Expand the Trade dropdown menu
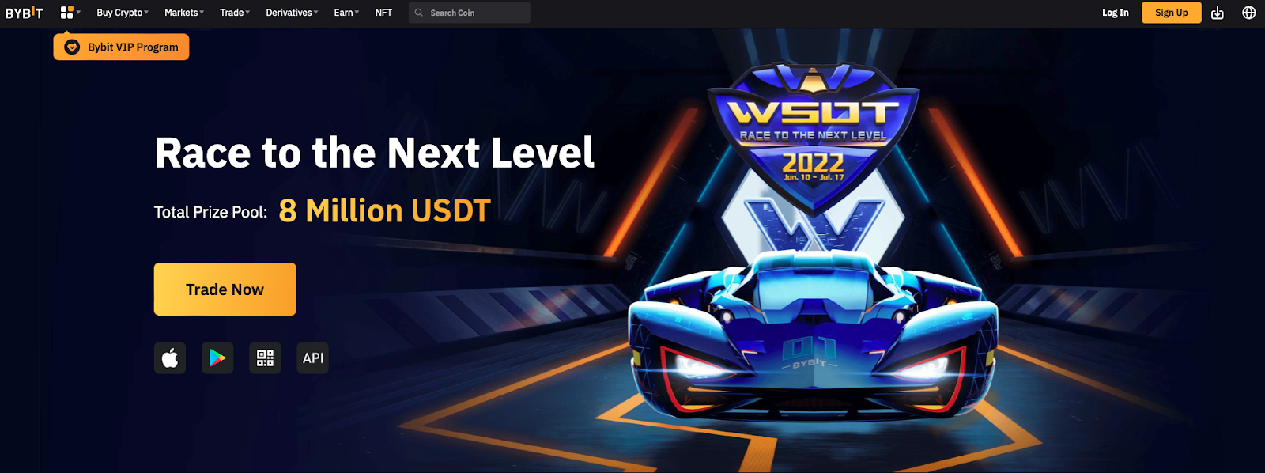Screen dimensions: 1265x473 [235, 13]
